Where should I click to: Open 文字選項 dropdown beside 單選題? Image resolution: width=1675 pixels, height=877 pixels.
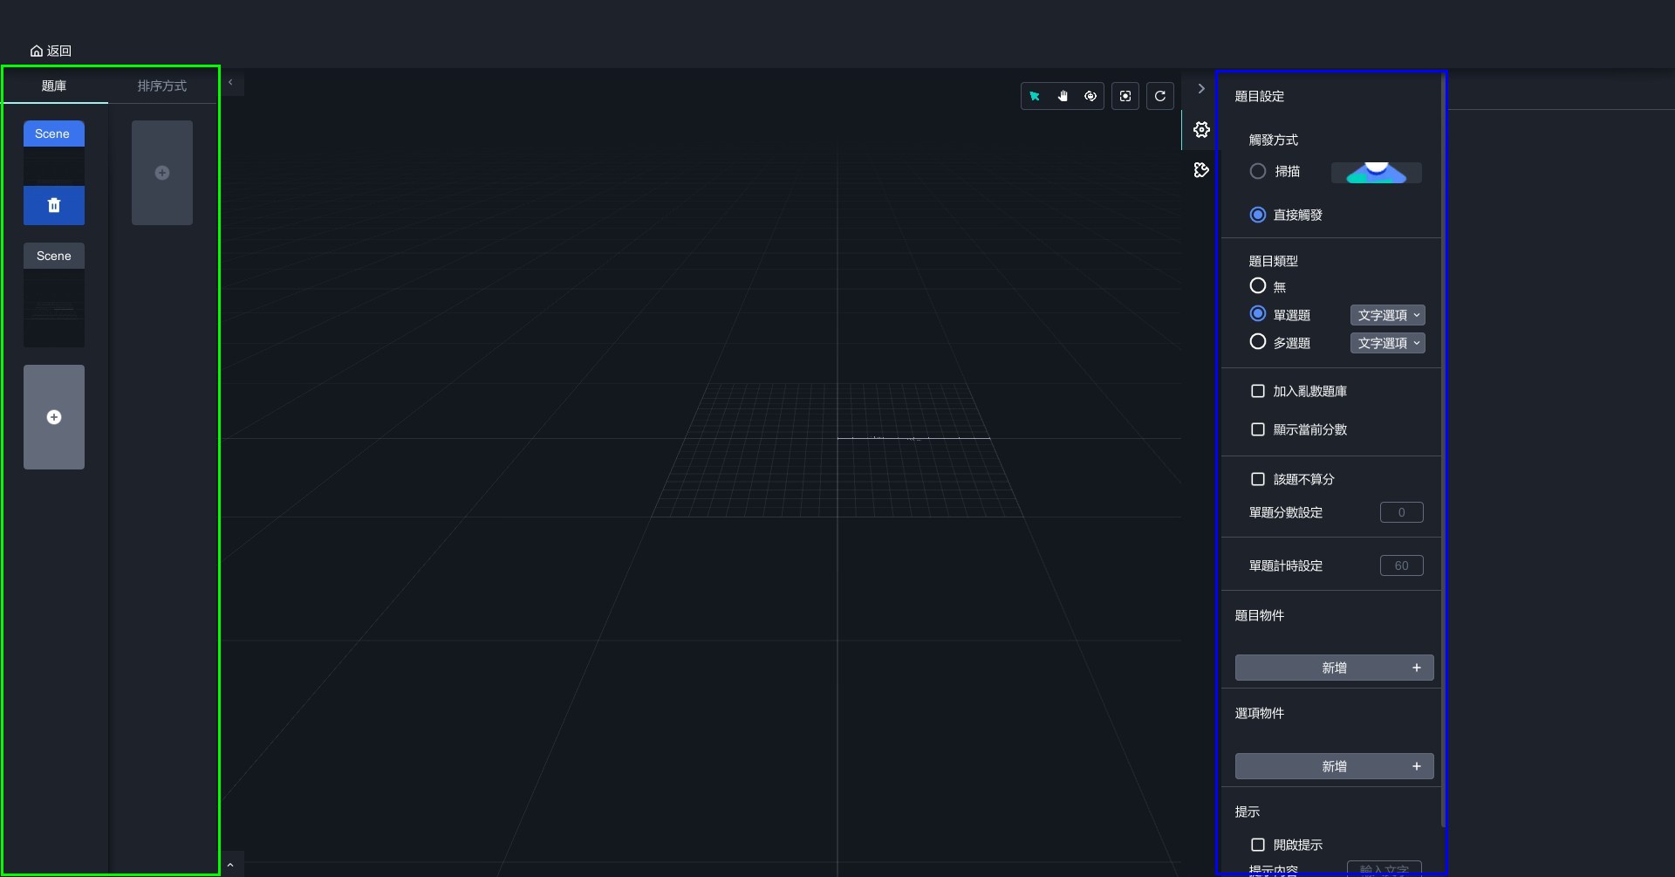coord(1387,315)
